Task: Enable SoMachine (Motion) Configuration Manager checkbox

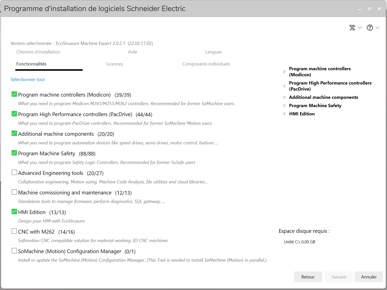Action: pyautogui.click(x=14, y=251)
